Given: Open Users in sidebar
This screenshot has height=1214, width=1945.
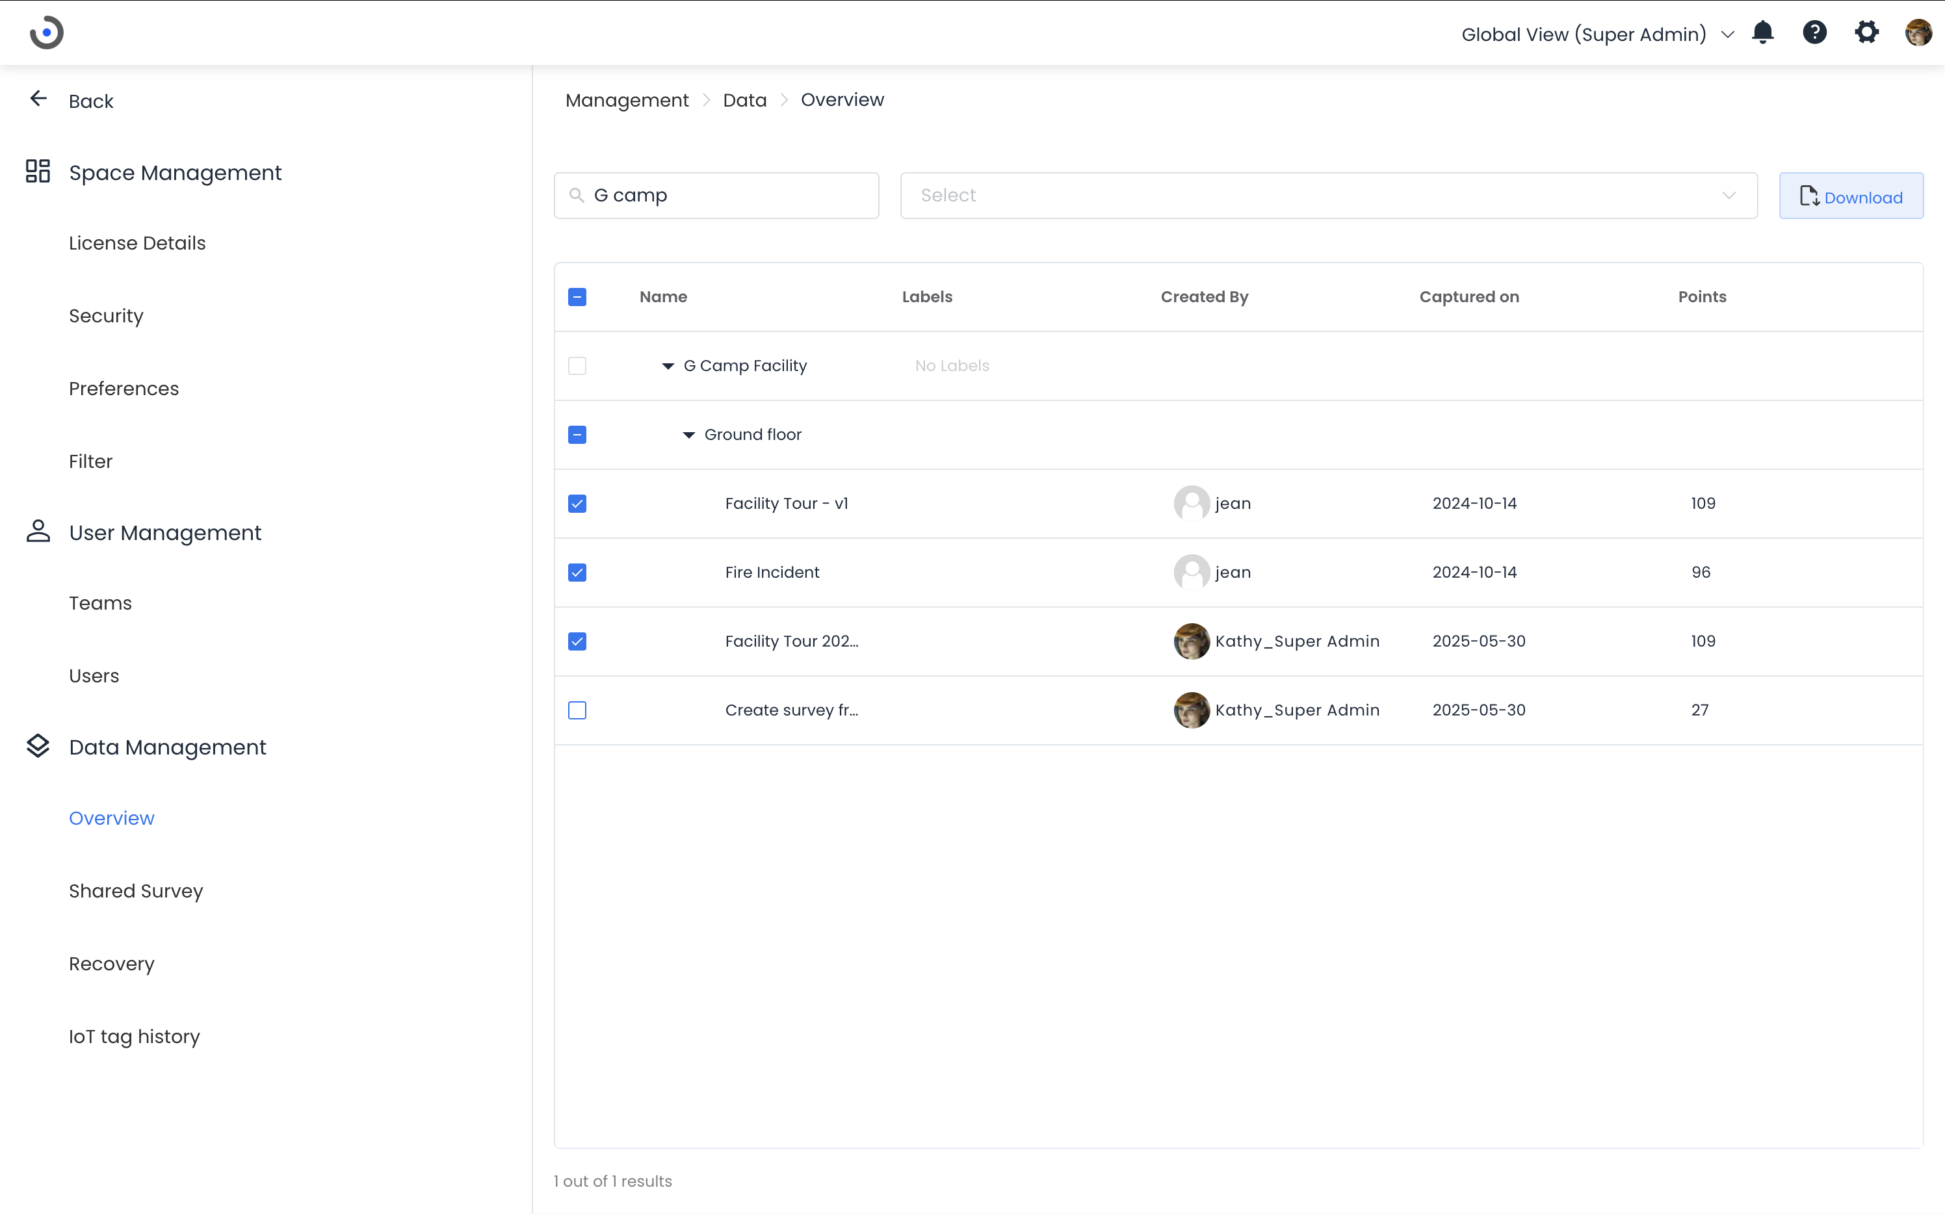Looking at the screenshot, I should pyautogui.click(x=94, y=676).
